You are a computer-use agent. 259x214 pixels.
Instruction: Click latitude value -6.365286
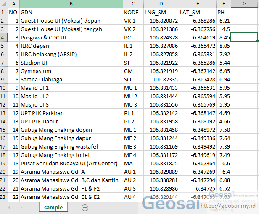(198, 63)
